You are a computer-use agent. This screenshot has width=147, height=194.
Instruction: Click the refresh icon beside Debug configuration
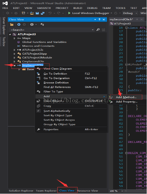click(116, 13)
